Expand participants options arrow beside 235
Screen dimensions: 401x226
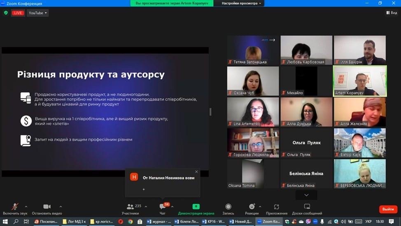[x=146, y=207]
